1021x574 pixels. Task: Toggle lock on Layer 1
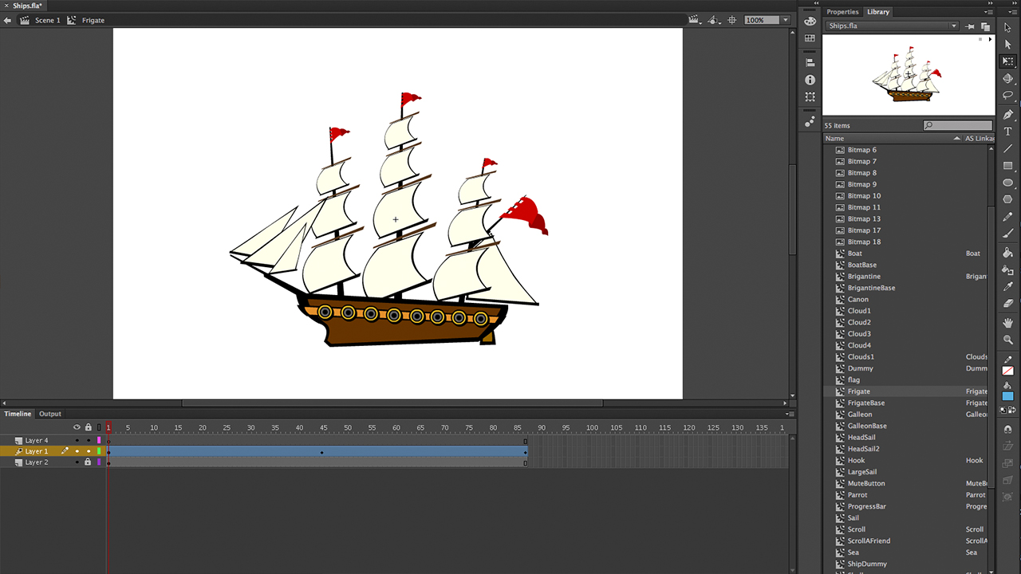(x=89, y=451)
